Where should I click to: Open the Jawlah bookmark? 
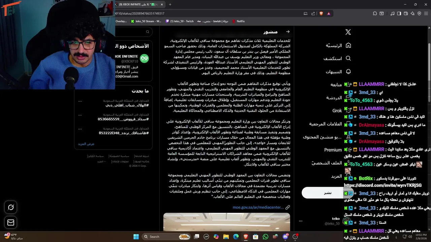coord(213,21)
